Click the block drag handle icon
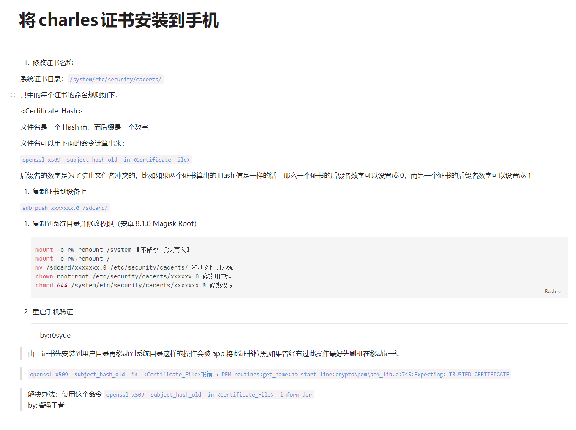 pyautogui.click(x=13, y=95)
